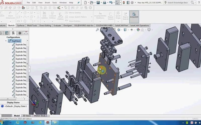
Task: Click the Hide/Show Items icon
Action: 131,30
